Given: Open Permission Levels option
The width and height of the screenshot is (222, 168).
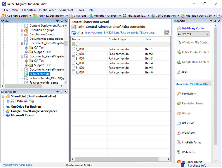Looking at the screenshot, I should (190, 103).
